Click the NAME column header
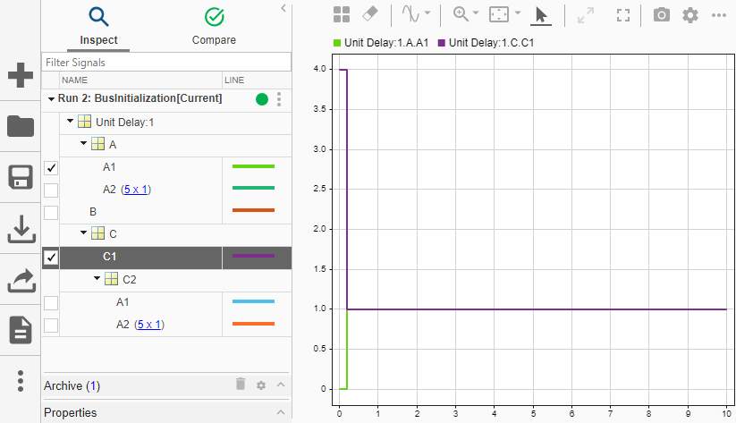Viewport: 736px width, 423px height. pyautogui.click(x=140, y=80)
